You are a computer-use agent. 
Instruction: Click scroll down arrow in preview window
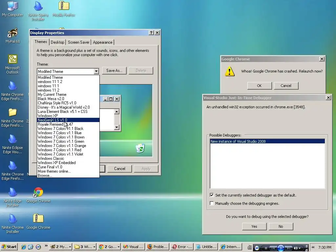[x=116, y=127]
